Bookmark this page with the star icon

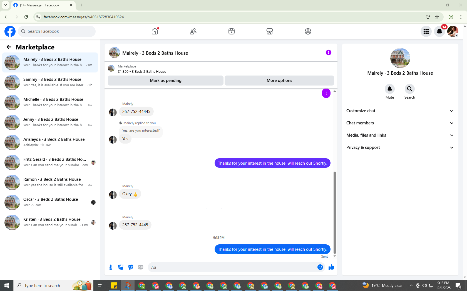coord(437,17)
